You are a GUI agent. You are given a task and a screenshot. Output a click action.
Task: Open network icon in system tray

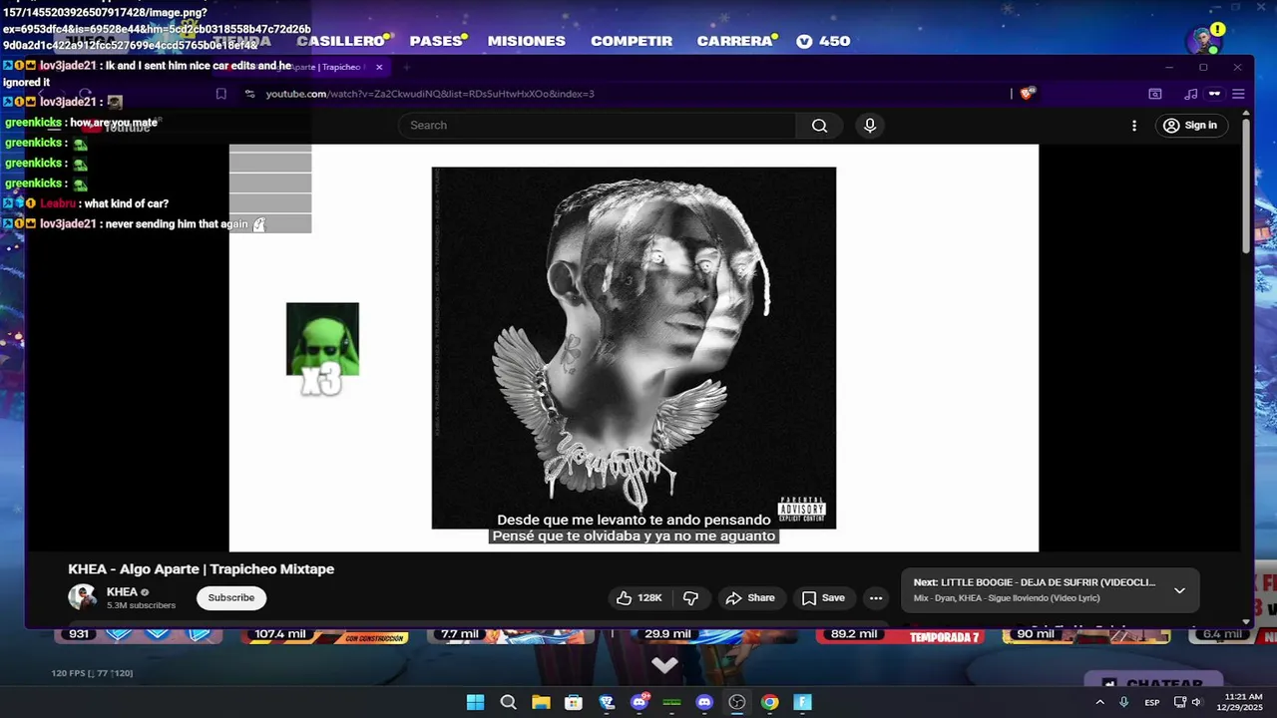point(1180,702)
